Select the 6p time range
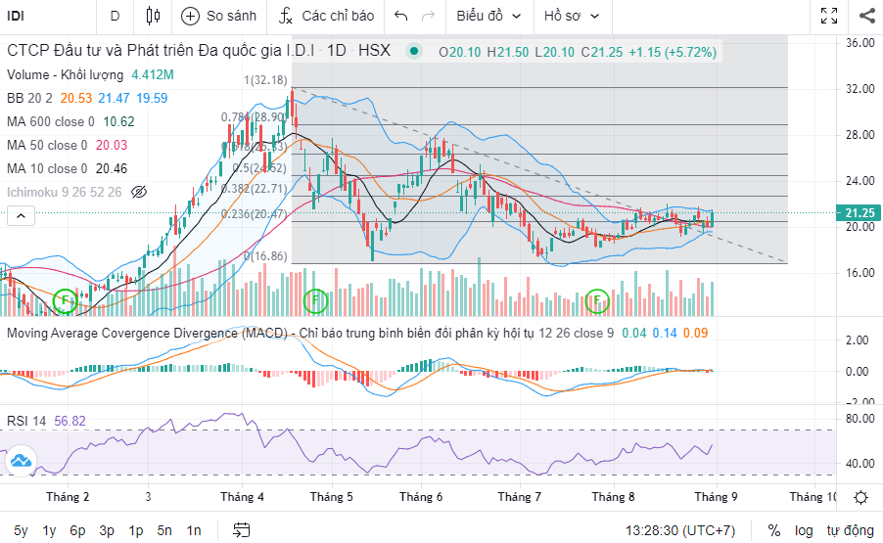This screenshot has height=543, width=883. 77,530
